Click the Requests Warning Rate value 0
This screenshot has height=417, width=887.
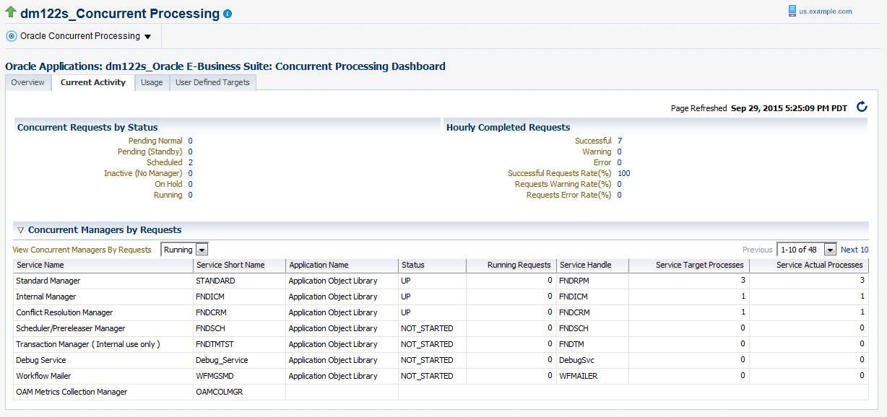coord(620,184)
